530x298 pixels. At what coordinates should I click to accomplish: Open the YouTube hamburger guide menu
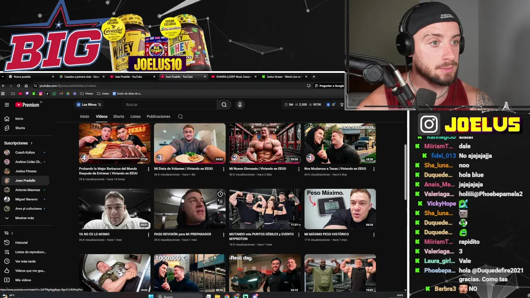tap(7, 105)
